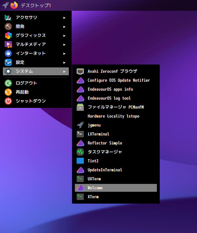
Task: Click the Avahi Zeroconf network port icon
Action: (x=80, y=71)
